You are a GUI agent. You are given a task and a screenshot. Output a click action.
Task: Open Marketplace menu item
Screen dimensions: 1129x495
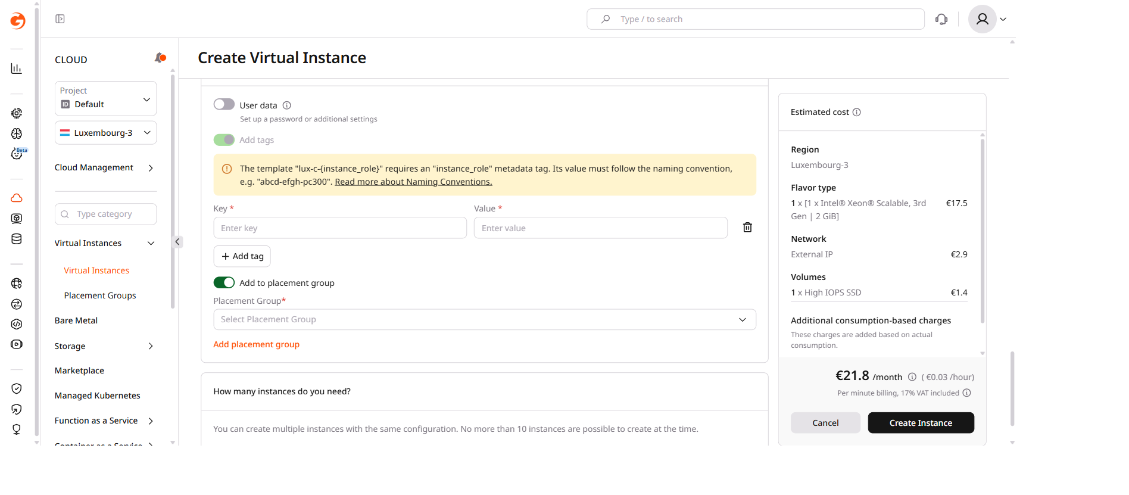click(x=79, y=371)
